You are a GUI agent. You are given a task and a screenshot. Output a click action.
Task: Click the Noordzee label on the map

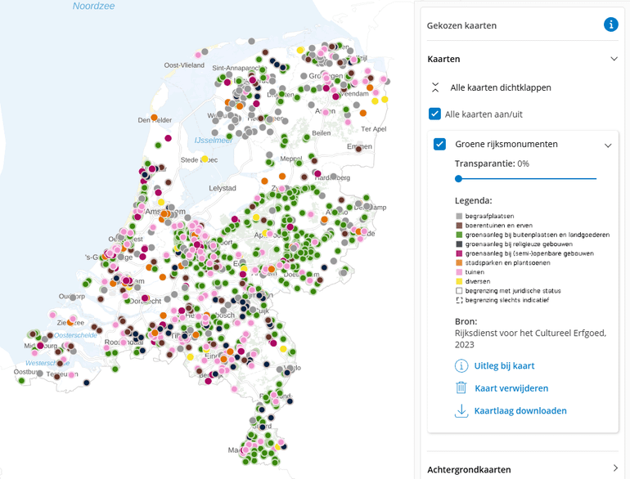[93, 6]
